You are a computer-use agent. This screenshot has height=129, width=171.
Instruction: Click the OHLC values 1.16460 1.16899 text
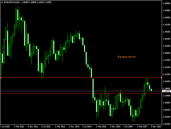(29, 2)
